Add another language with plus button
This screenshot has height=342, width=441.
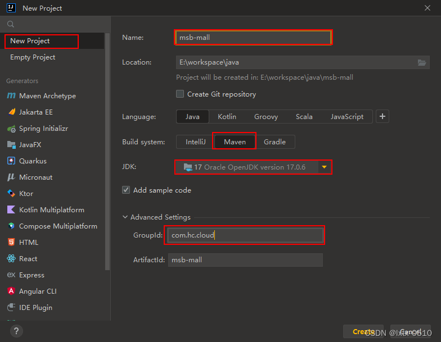tap(382, 117)
